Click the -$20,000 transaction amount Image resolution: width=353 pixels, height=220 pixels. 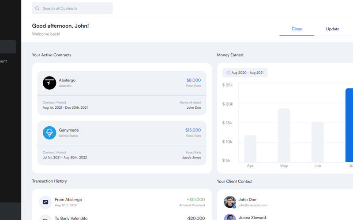[195, 218]
